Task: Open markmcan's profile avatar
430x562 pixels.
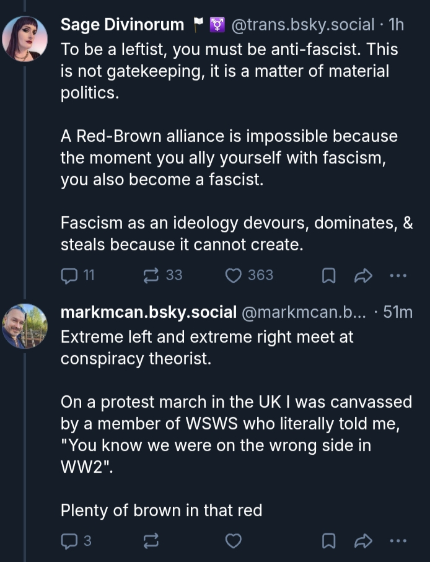Action: click(25, 326)
